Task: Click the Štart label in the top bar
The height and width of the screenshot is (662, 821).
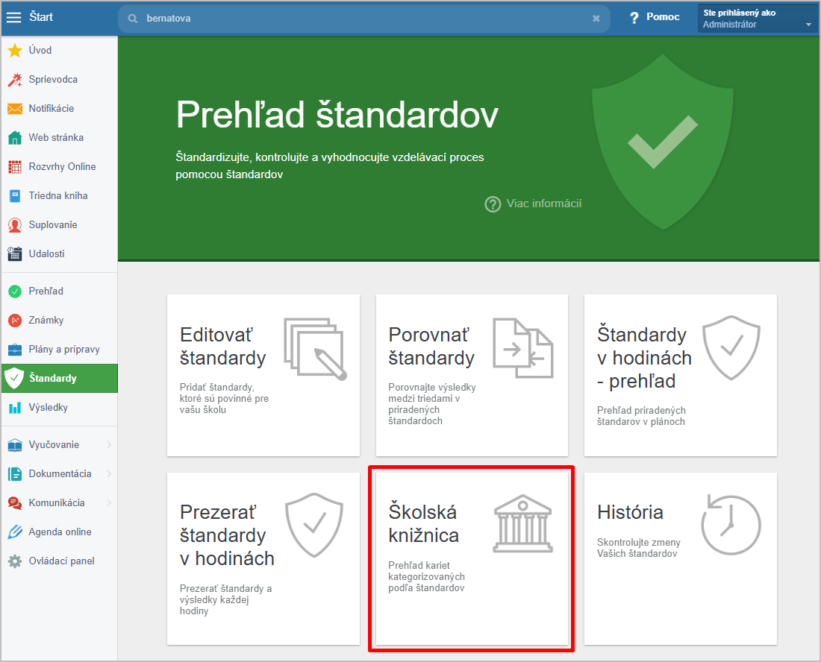Action: 41,17
